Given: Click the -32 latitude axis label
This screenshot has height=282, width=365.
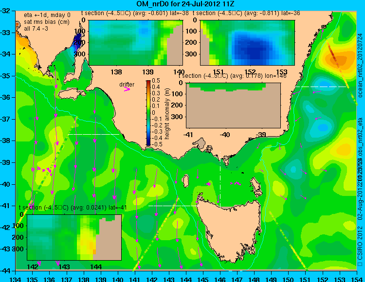Looking at the screenshot, I should [5, 11].
